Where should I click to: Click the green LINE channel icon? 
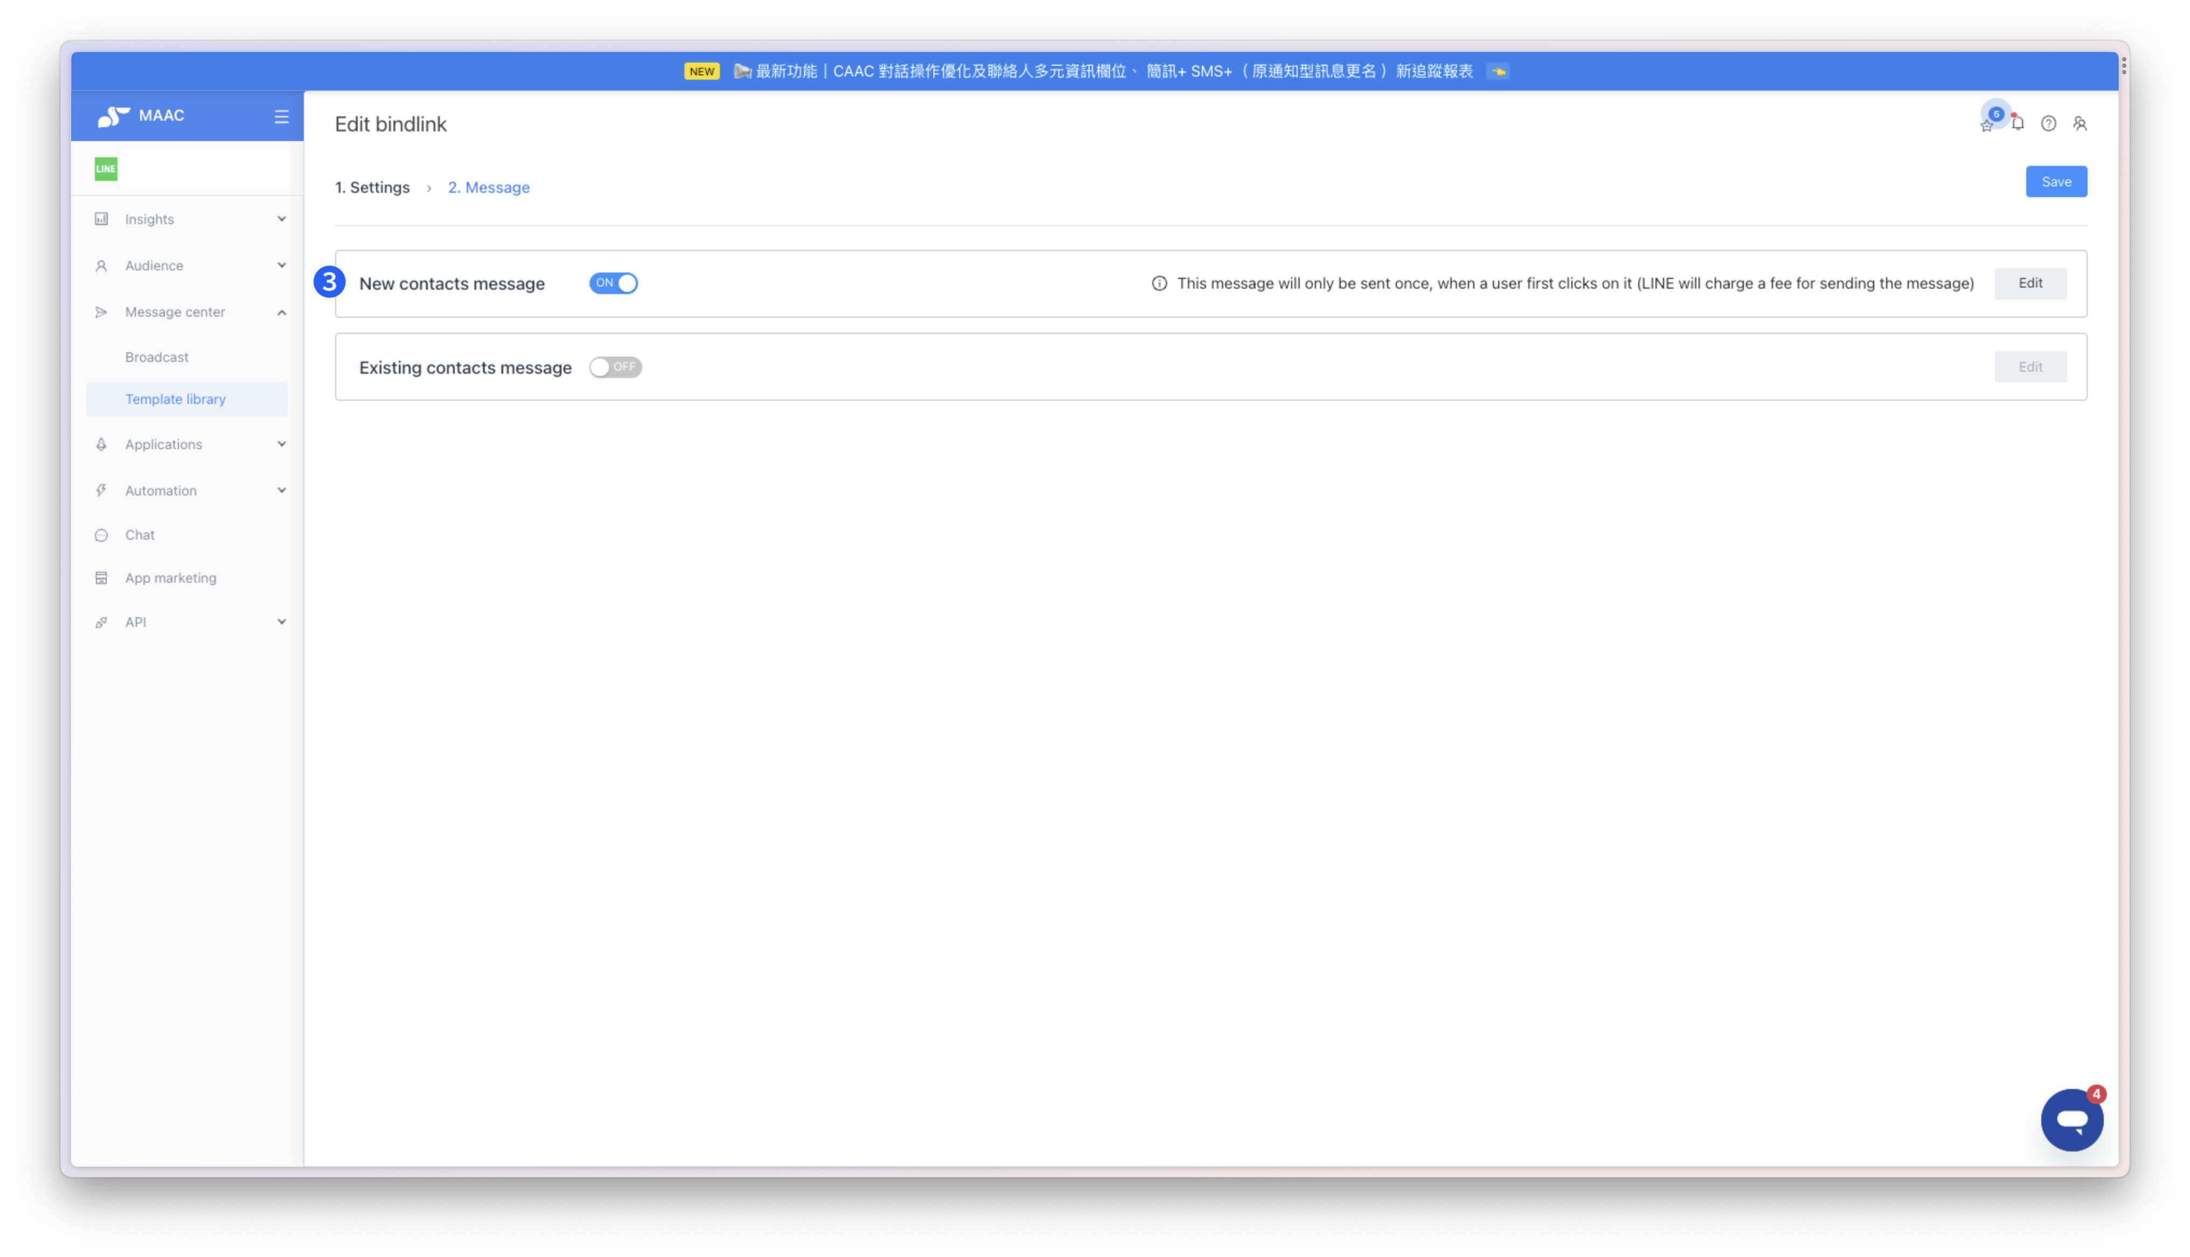(106, 169)
